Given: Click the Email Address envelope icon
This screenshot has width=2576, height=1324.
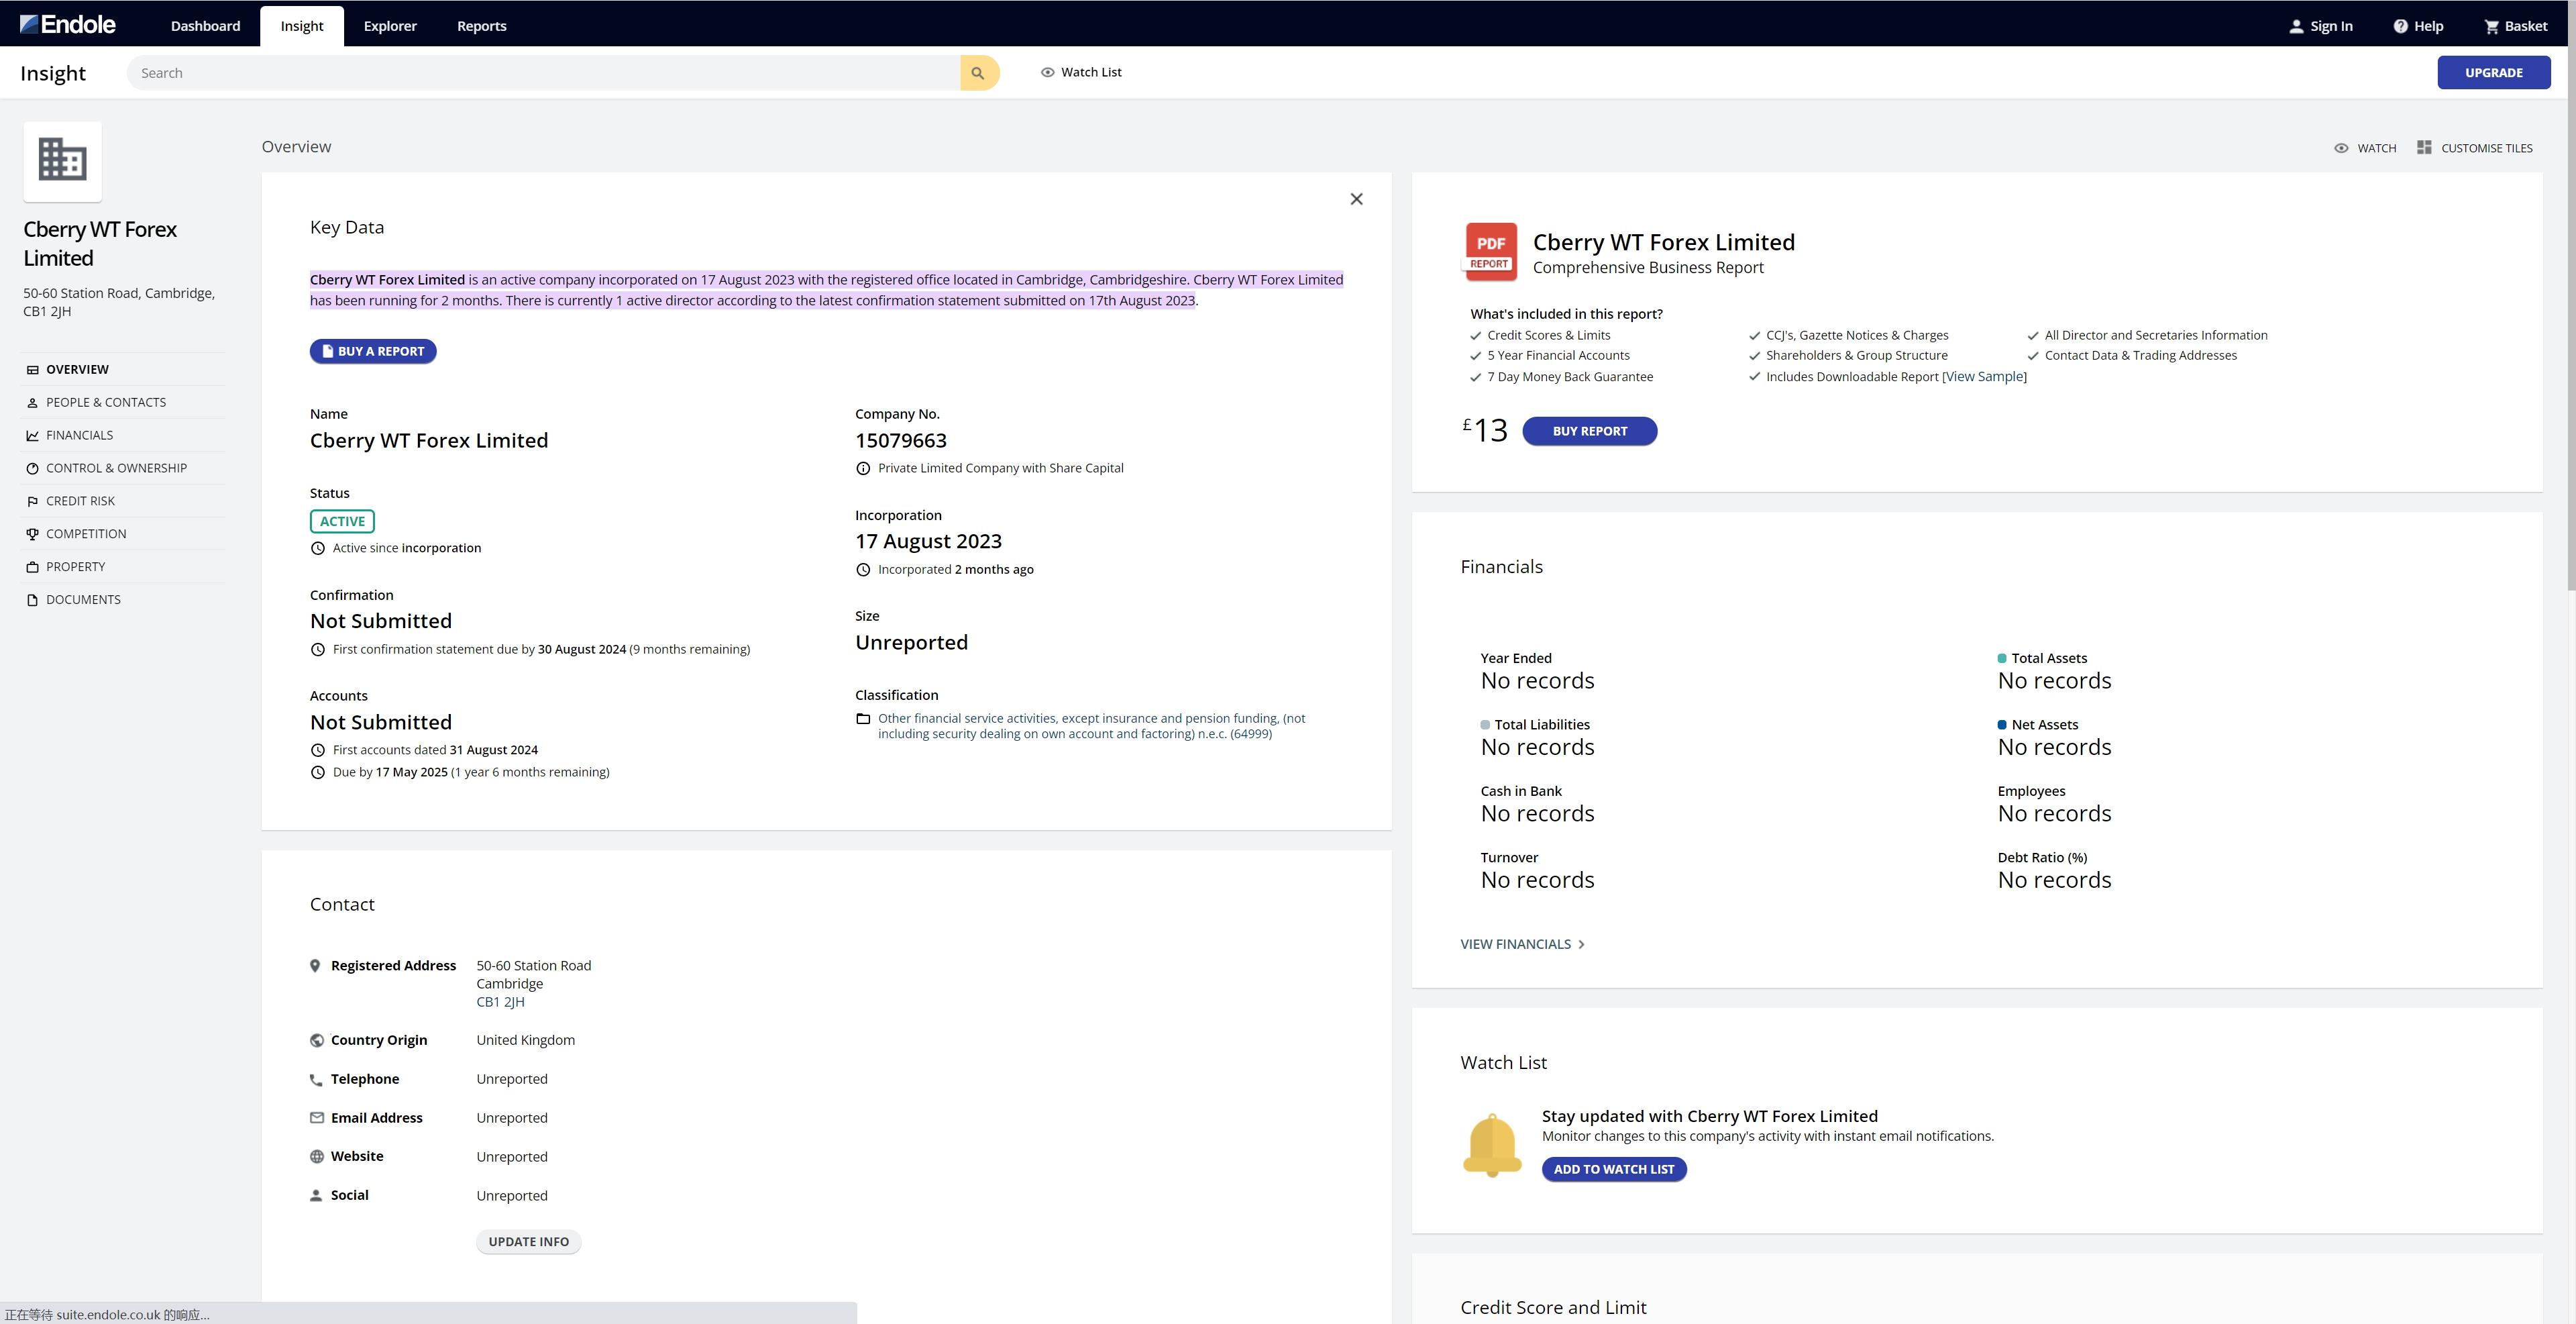Looking at the screenshot, I should [317, 1118].
